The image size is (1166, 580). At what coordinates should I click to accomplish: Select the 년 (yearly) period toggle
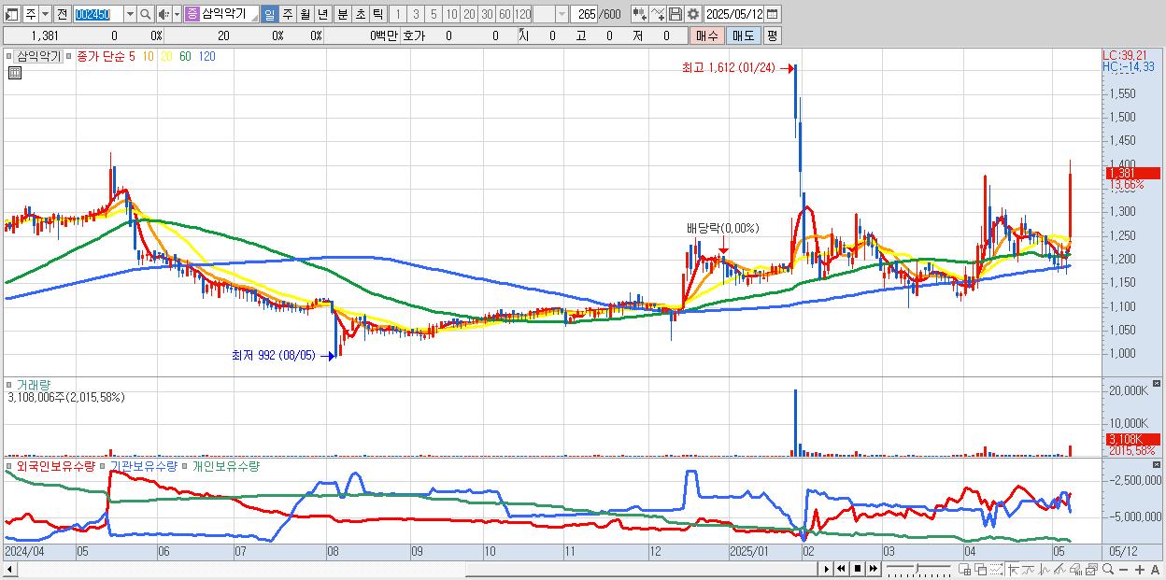click(x=322, y=14)
